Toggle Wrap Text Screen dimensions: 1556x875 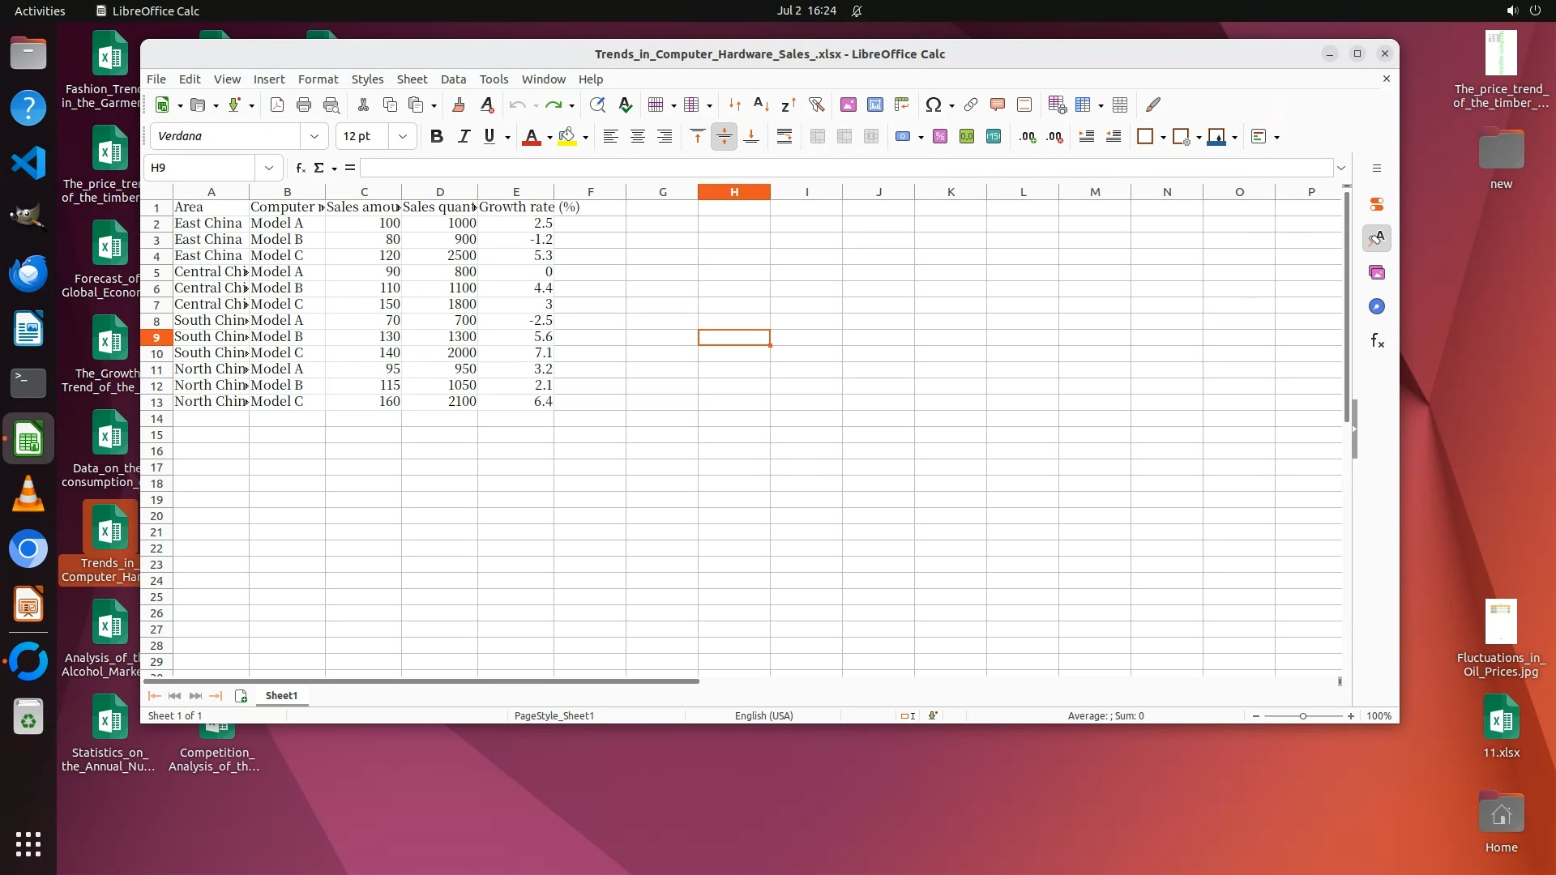pos(784,136)
